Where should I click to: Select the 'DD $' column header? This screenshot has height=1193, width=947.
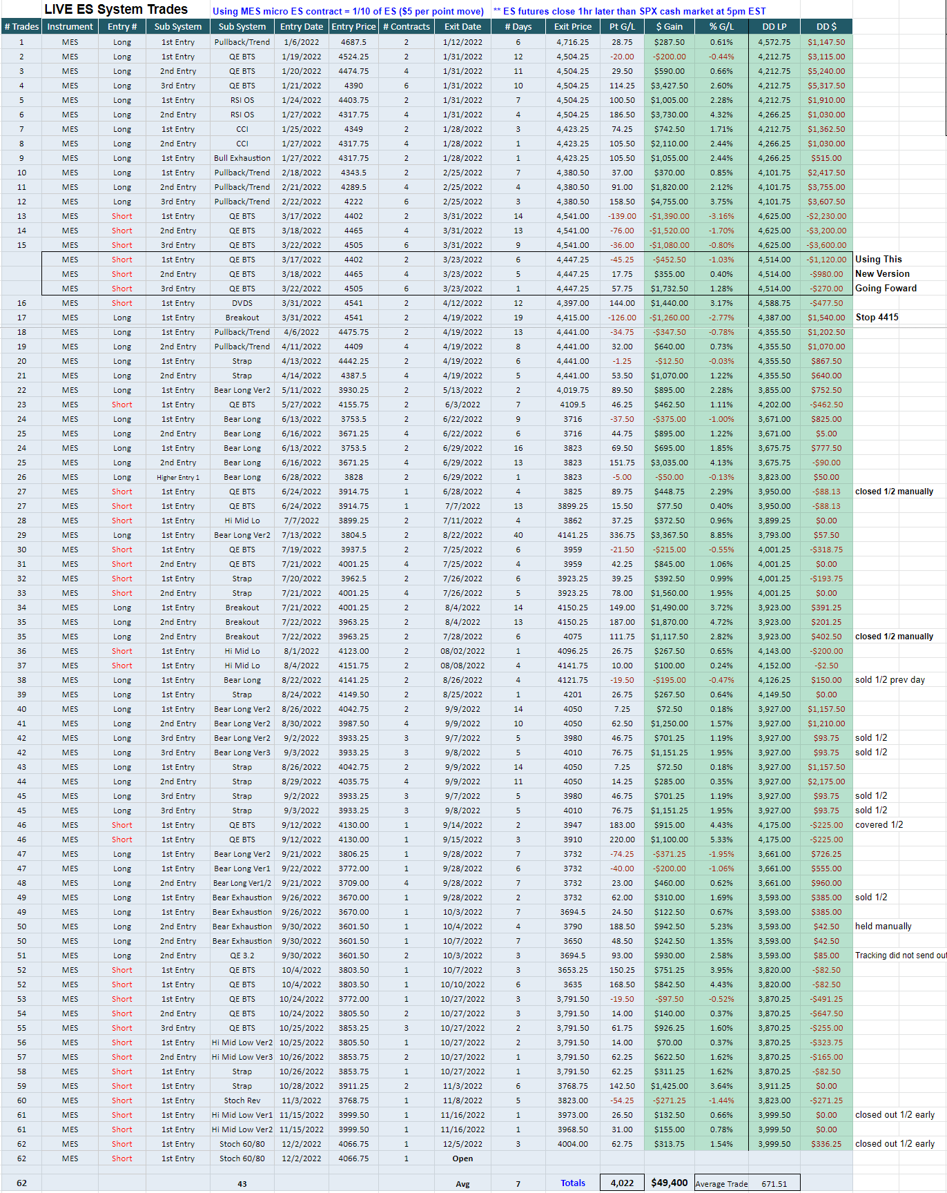826,27
